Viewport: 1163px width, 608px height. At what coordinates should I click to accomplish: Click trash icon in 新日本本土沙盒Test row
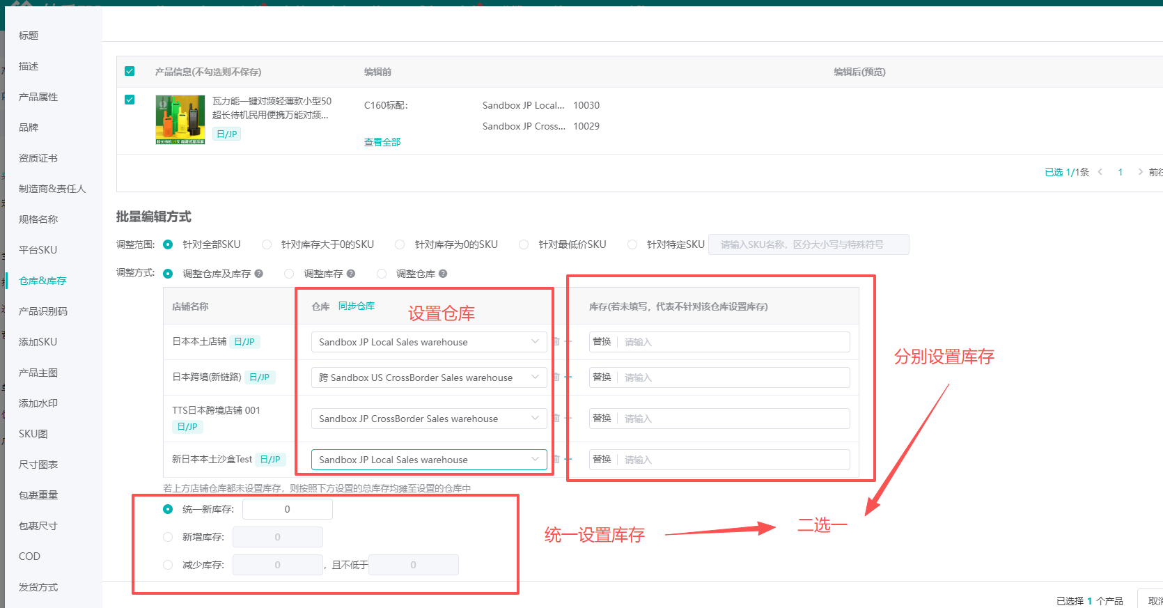coord(556,460)
